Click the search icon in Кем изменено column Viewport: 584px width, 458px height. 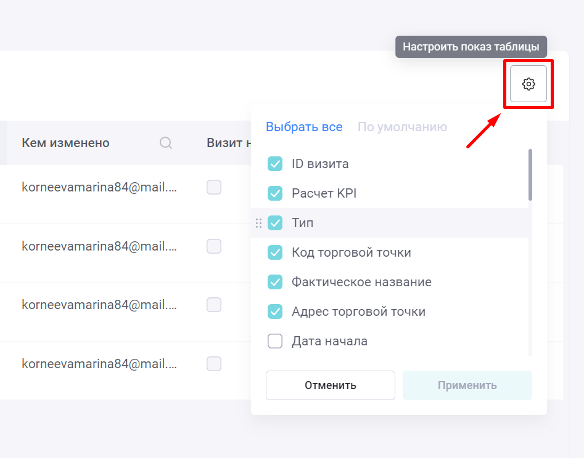pyautogui.click(x=166, y=143)
